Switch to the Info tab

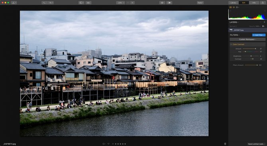254,3
